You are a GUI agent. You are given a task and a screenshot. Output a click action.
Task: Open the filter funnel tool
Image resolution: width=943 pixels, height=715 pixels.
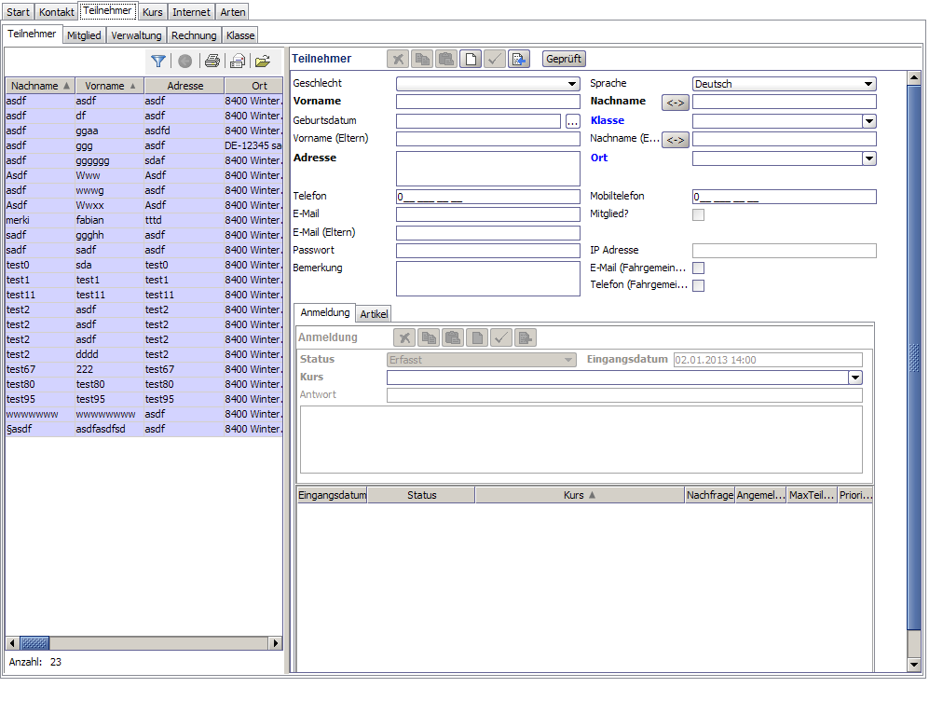158,61
